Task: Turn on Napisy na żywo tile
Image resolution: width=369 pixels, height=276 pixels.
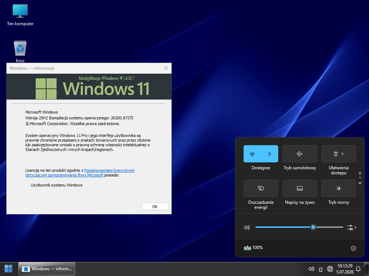Action: 299,188
